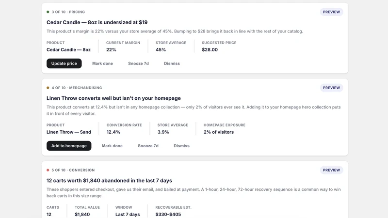Click the total value $1,840 figure
The image size is (388, 218).
click(82, 214)
